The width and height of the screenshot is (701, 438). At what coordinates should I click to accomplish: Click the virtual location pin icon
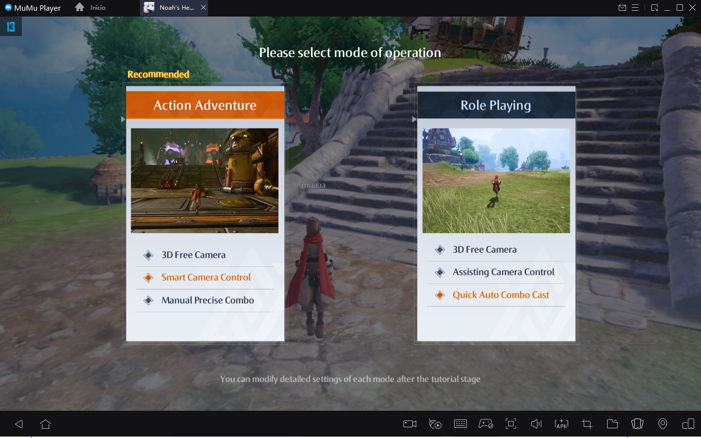pos(663,424)
